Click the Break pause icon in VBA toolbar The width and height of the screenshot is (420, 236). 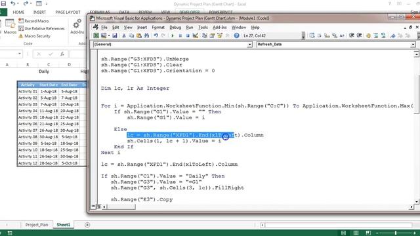pyautogui.click(x=180, y=35)
